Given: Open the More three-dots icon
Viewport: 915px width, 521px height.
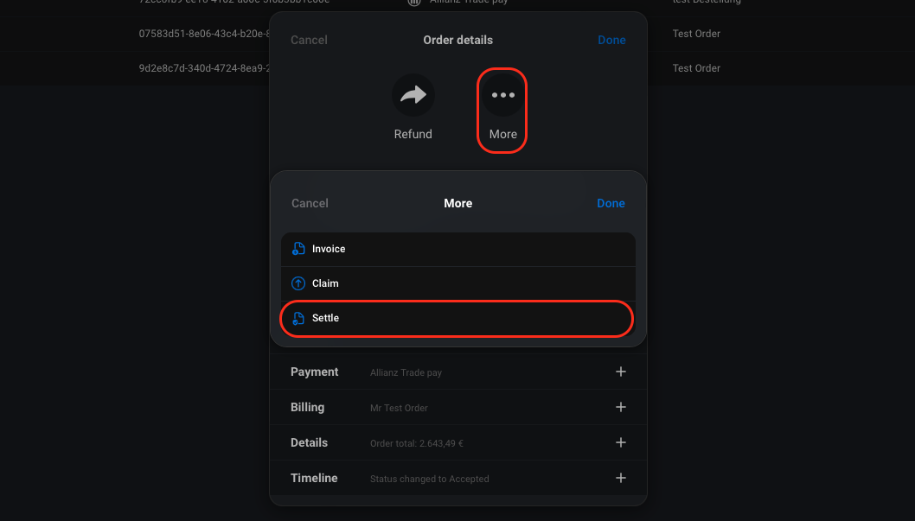Looking at the screenshot, I should pos(503,95).
